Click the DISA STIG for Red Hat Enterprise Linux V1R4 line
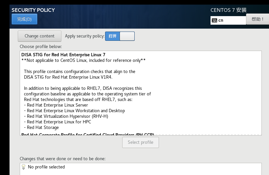This screenshot has width=269, height=175. pos(68,77)
